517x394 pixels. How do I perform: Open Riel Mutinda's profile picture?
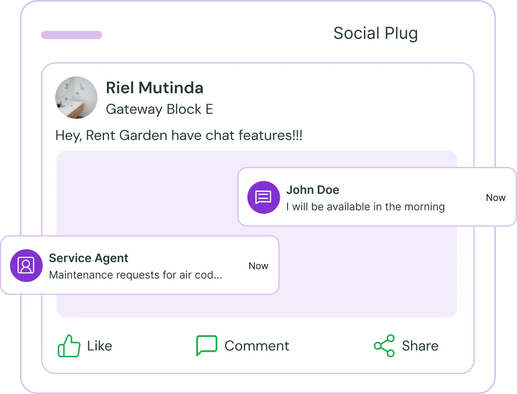click(76, 98)
